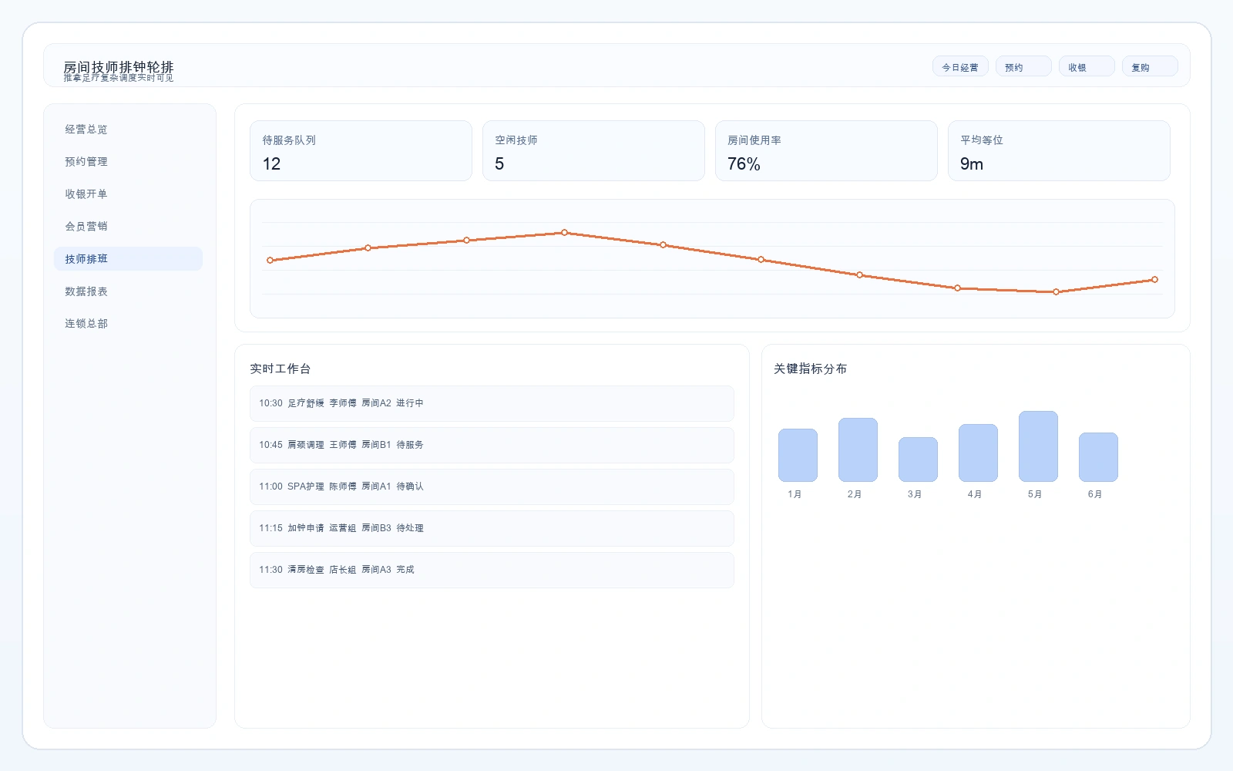Click the 今日经营 button
The image size is (1233, 771).
[959, 66]
